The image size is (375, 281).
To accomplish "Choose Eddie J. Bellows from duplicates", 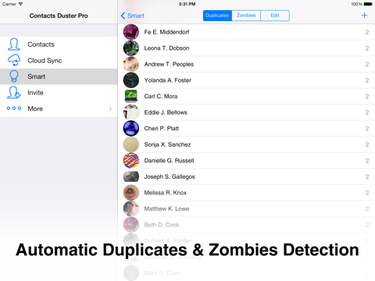I will click(x=246, y=112).
